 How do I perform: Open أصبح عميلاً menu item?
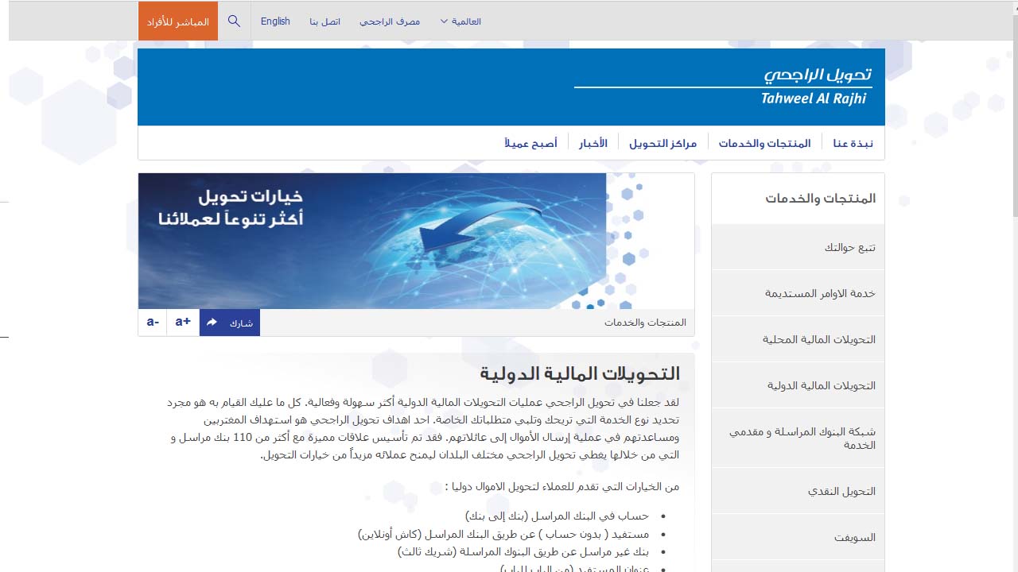tap(530, 143)
